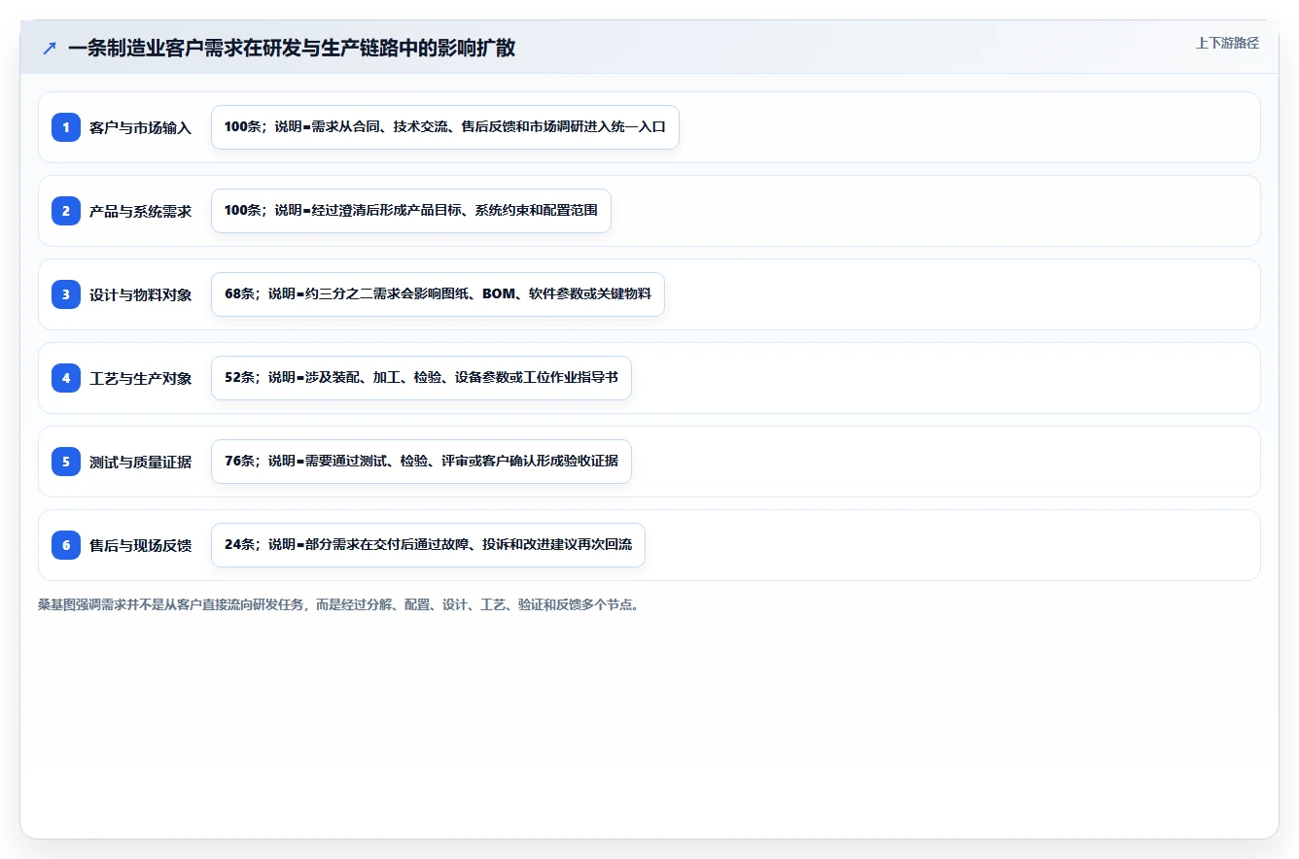The width and height of the screenshot is (1299, 859).
Task: Click the 上下游路径 label in the header
Action: click(x=1227, y=43)
